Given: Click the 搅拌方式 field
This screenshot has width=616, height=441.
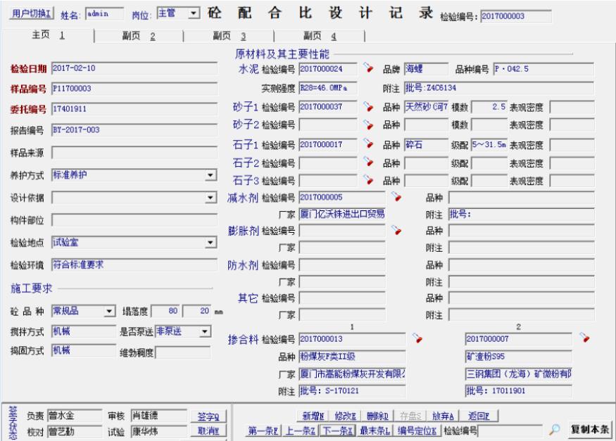Looking at the screenshot, I should (84, 331).
